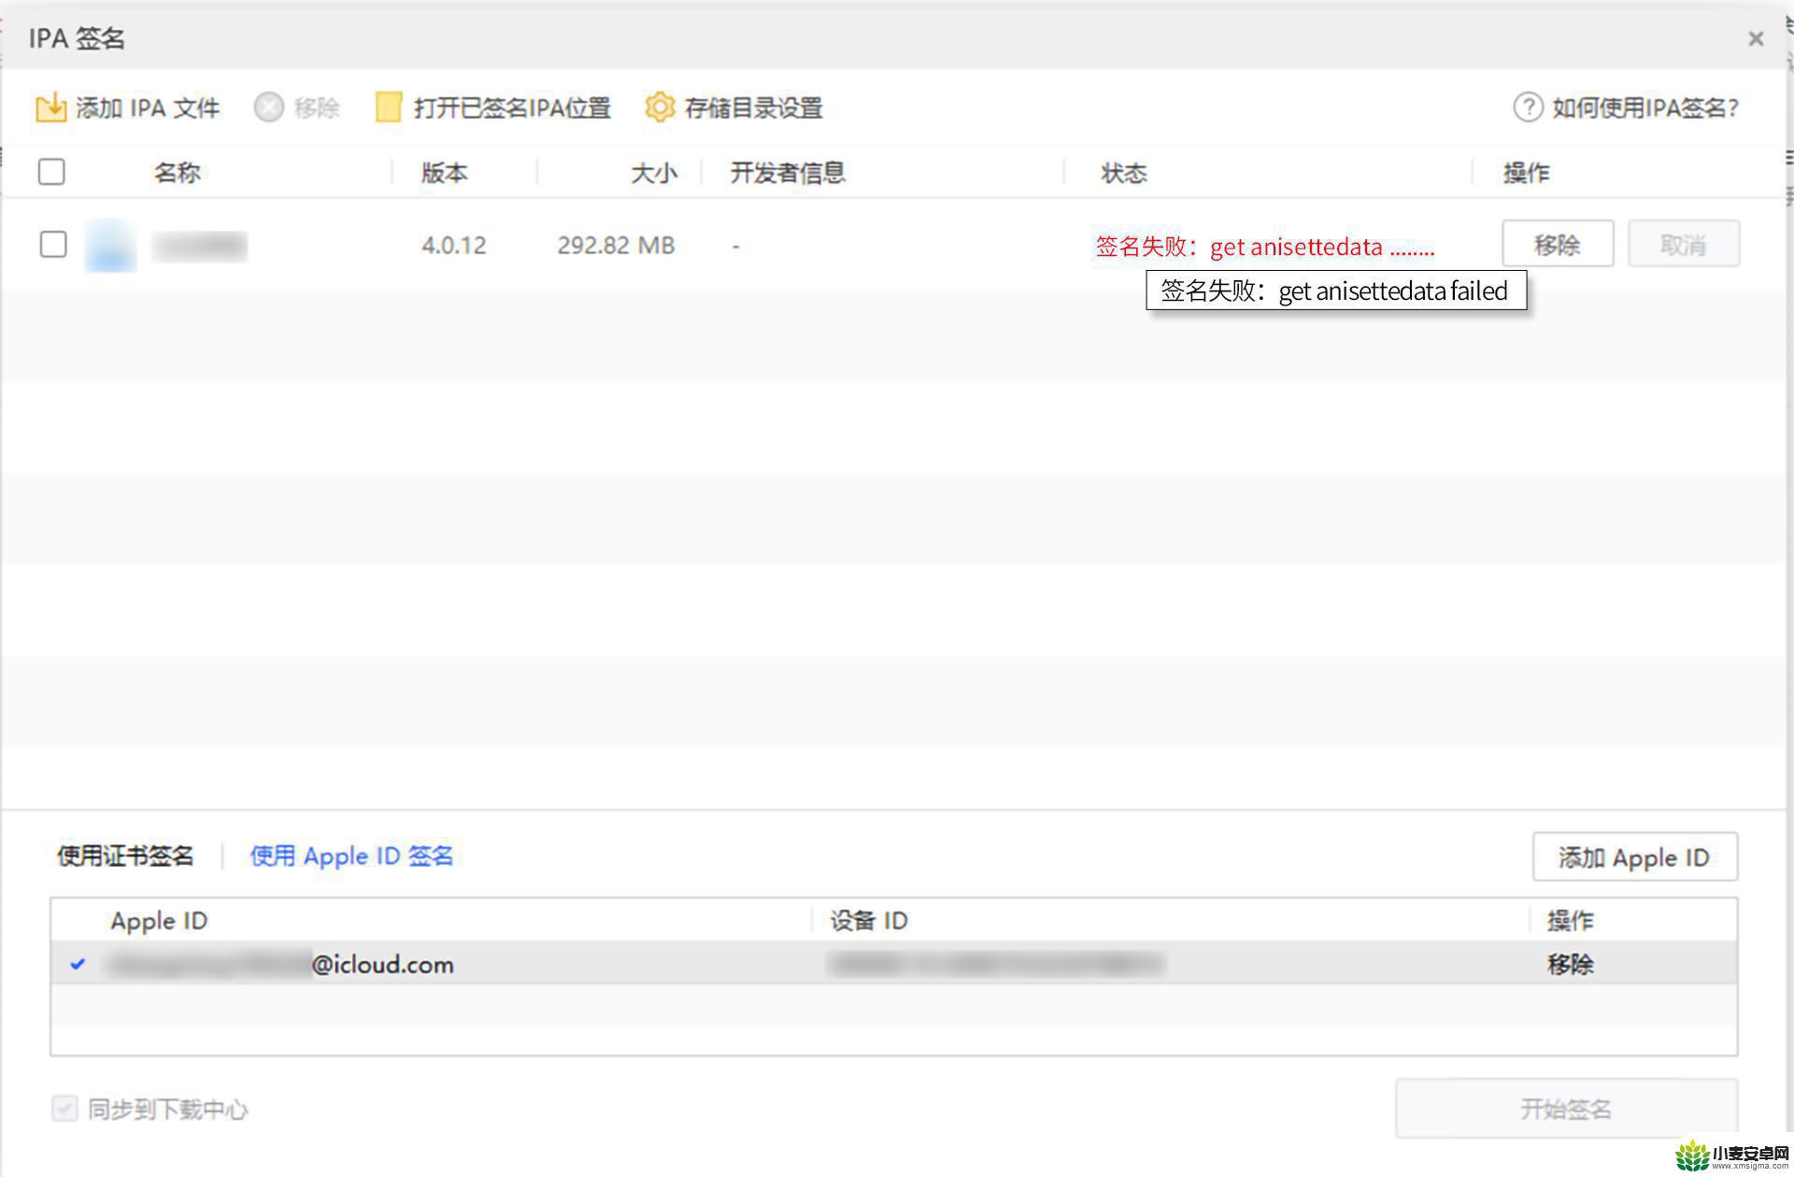Click the yellow folder icon for signed IPA location
1794x1177 pixels.
coord(388,107)
